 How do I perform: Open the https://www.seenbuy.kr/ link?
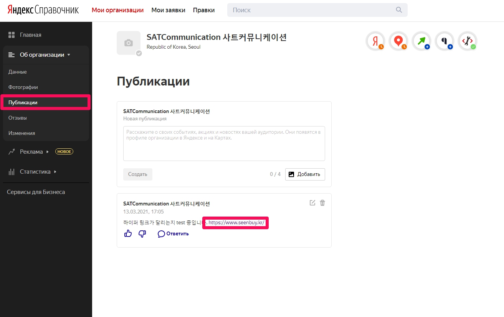[x=237, y=223]
